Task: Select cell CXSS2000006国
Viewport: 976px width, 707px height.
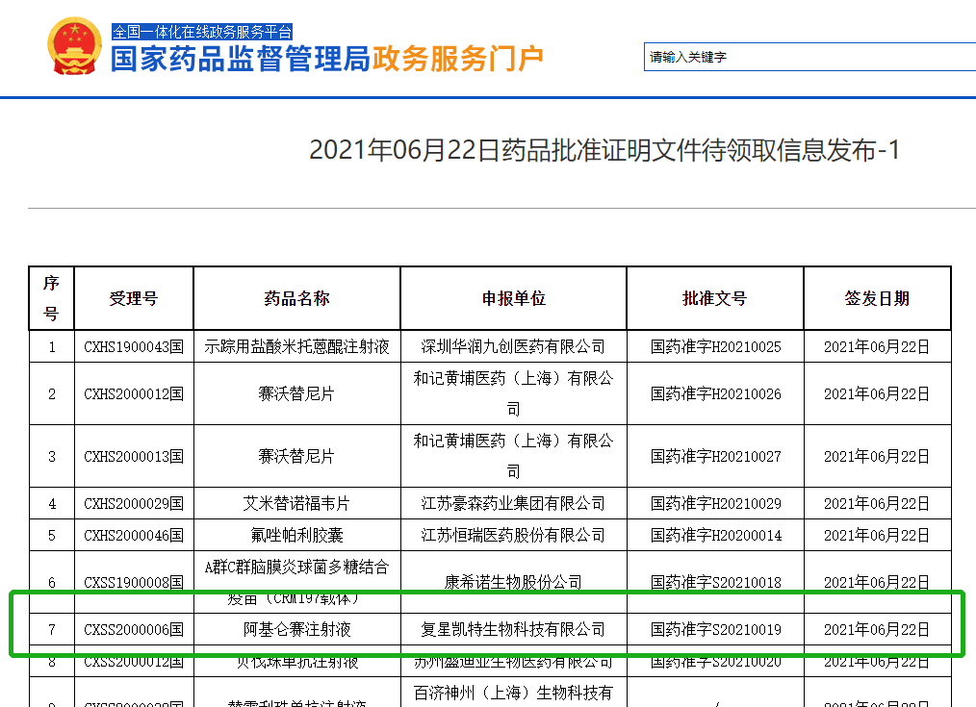Action: click(134, 629)
